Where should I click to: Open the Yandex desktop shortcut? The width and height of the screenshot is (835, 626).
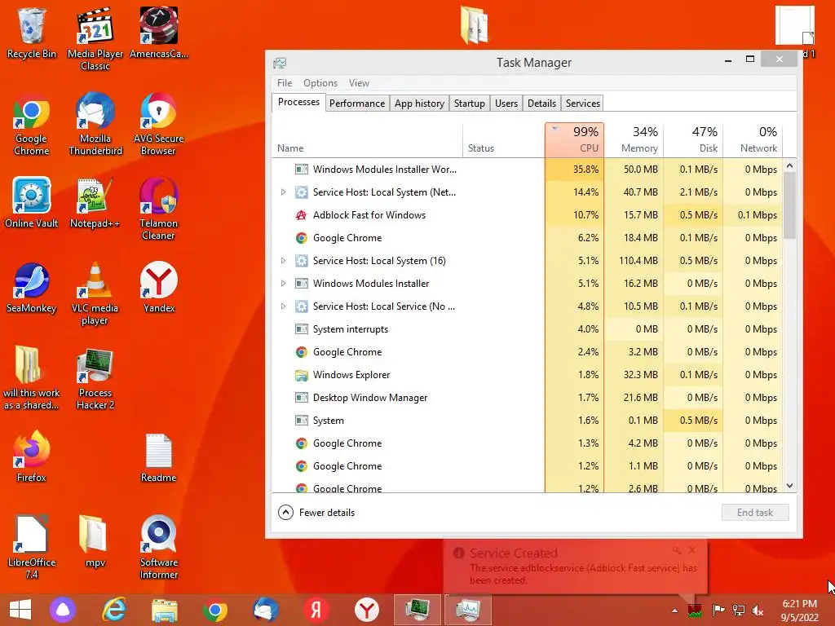pos(159,287)
